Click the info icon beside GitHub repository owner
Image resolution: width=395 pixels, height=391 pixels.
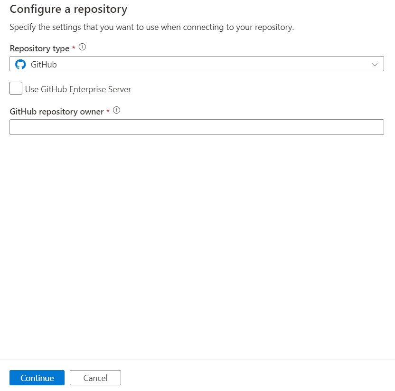[x=116, y=110]
